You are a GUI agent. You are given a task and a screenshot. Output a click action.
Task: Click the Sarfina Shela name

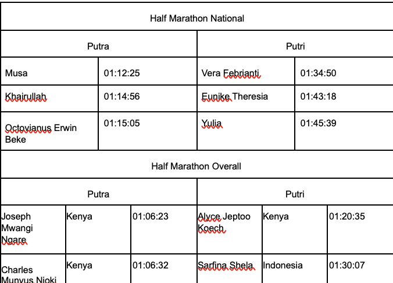pos(226,266)
